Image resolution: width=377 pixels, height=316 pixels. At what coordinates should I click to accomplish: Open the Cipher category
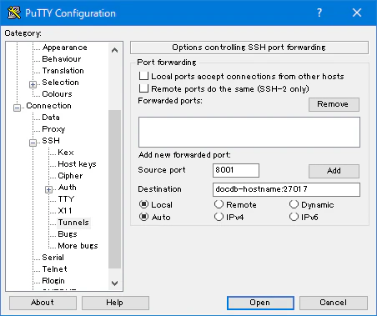70,176
